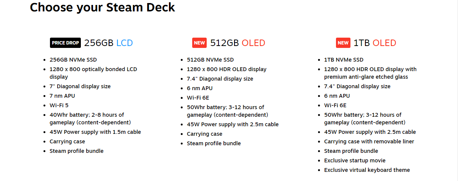Click the 7" Diagonal display size spec

tap(80, 86)
